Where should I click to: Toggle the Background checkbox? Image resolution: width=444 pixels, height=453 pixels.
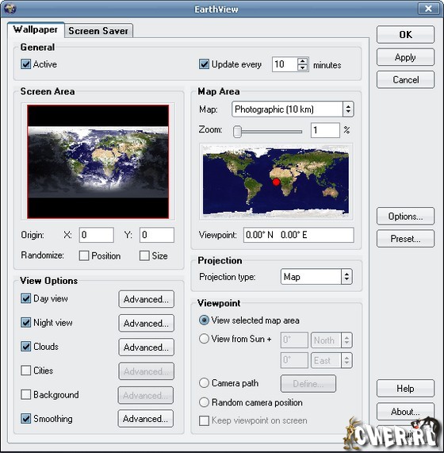tap(25, 394)
